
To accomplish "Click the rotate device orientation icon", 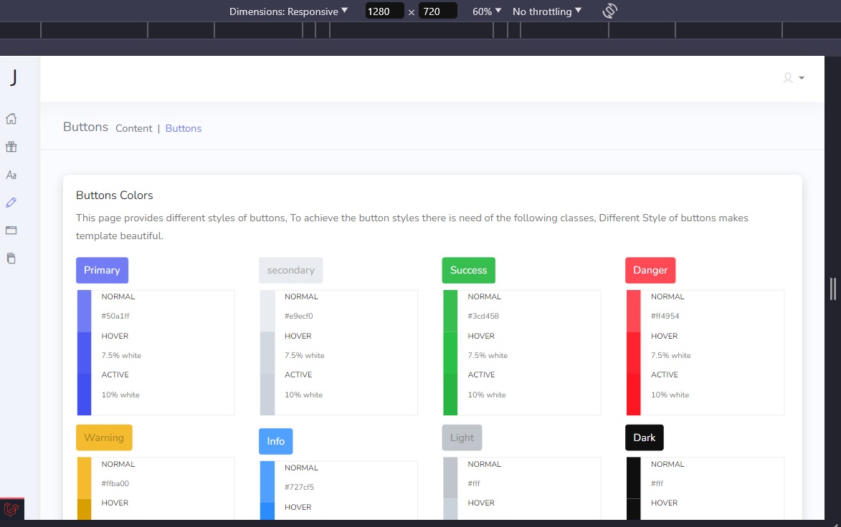I will click(x=609, y=11).
